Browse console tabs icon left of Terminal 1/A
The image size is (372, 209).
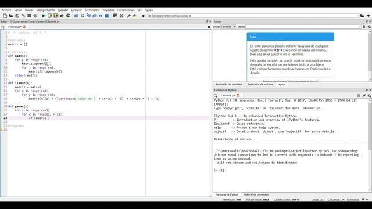coord(216,95)
